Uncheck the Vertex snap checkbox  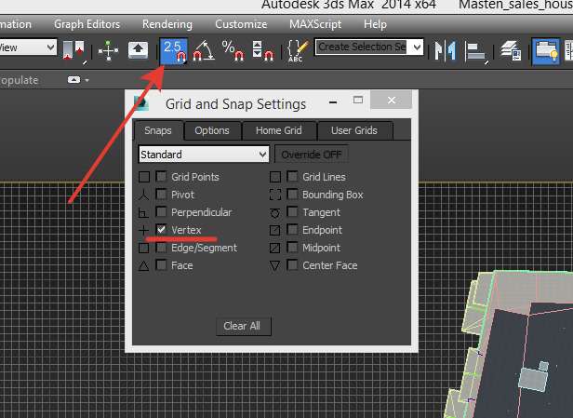(161, 230)
